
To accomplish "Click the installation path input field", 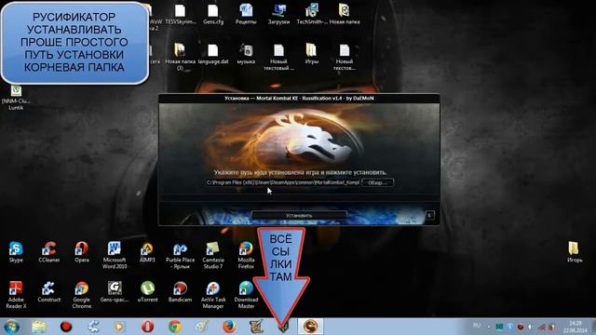I will tap(282, 182).
